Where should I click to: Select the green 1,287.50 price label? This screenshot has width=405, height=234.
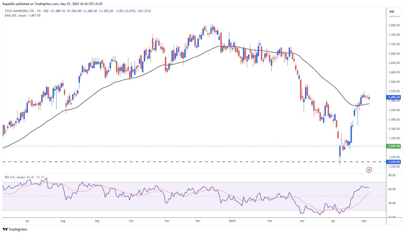(394, 146)
